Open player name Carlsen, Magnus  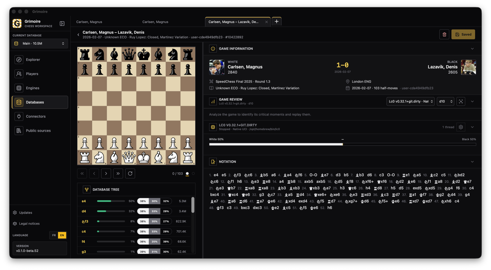click(x=245, y=67)
